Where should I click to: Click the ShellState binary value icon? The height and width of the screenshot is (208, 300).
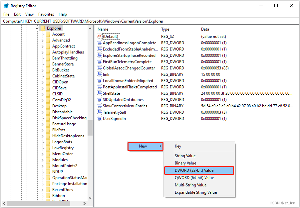pyautogui.click(x=100, y=93)
